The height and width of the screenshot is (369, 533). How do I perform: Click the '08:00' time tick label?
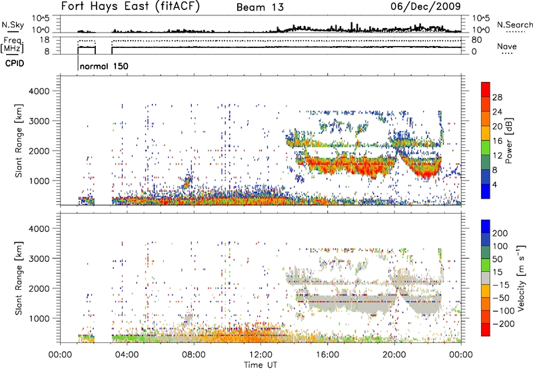click(x=194, y=355)
